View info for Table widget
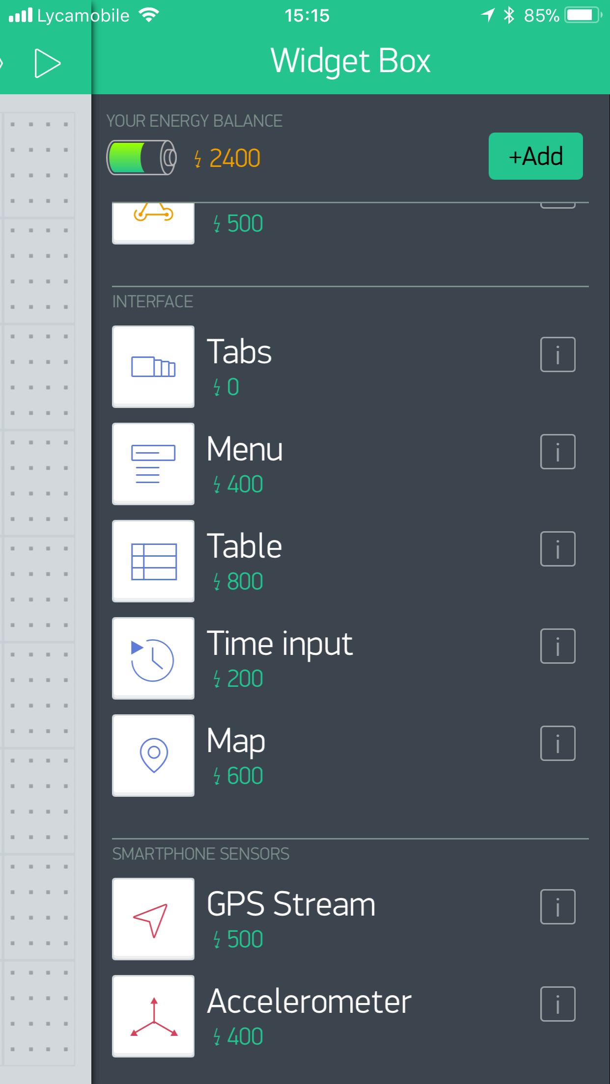 click(557, 549)
